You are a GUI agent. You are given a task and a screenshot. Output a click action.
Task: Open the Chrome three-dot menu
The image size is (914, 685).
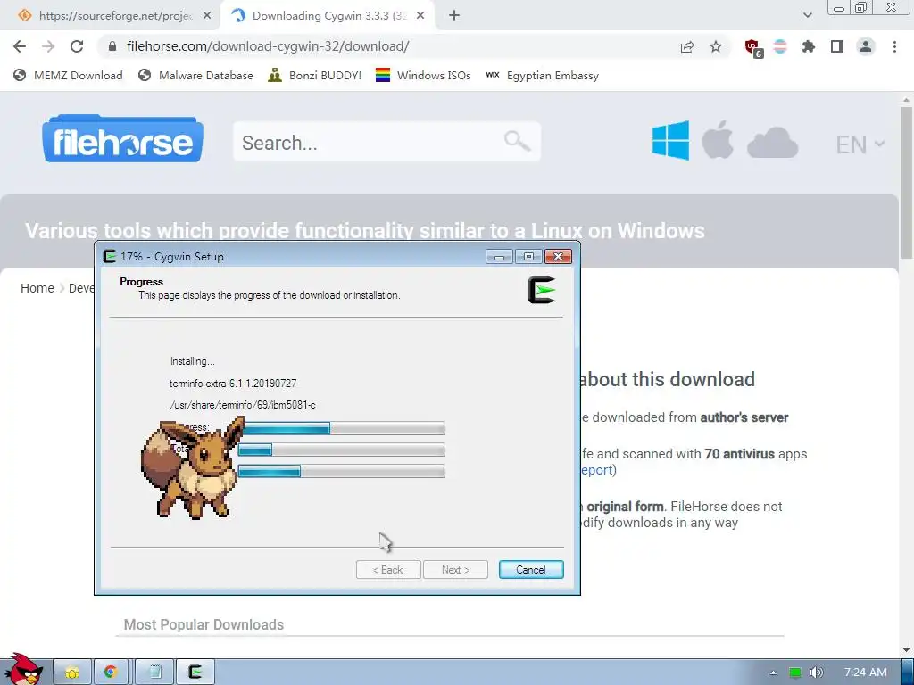coord(894,46)
